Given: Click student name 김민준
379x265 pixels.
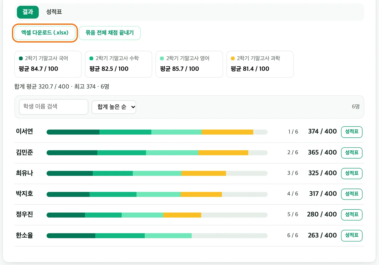Looking at the screenshot, I should point(24,152).
